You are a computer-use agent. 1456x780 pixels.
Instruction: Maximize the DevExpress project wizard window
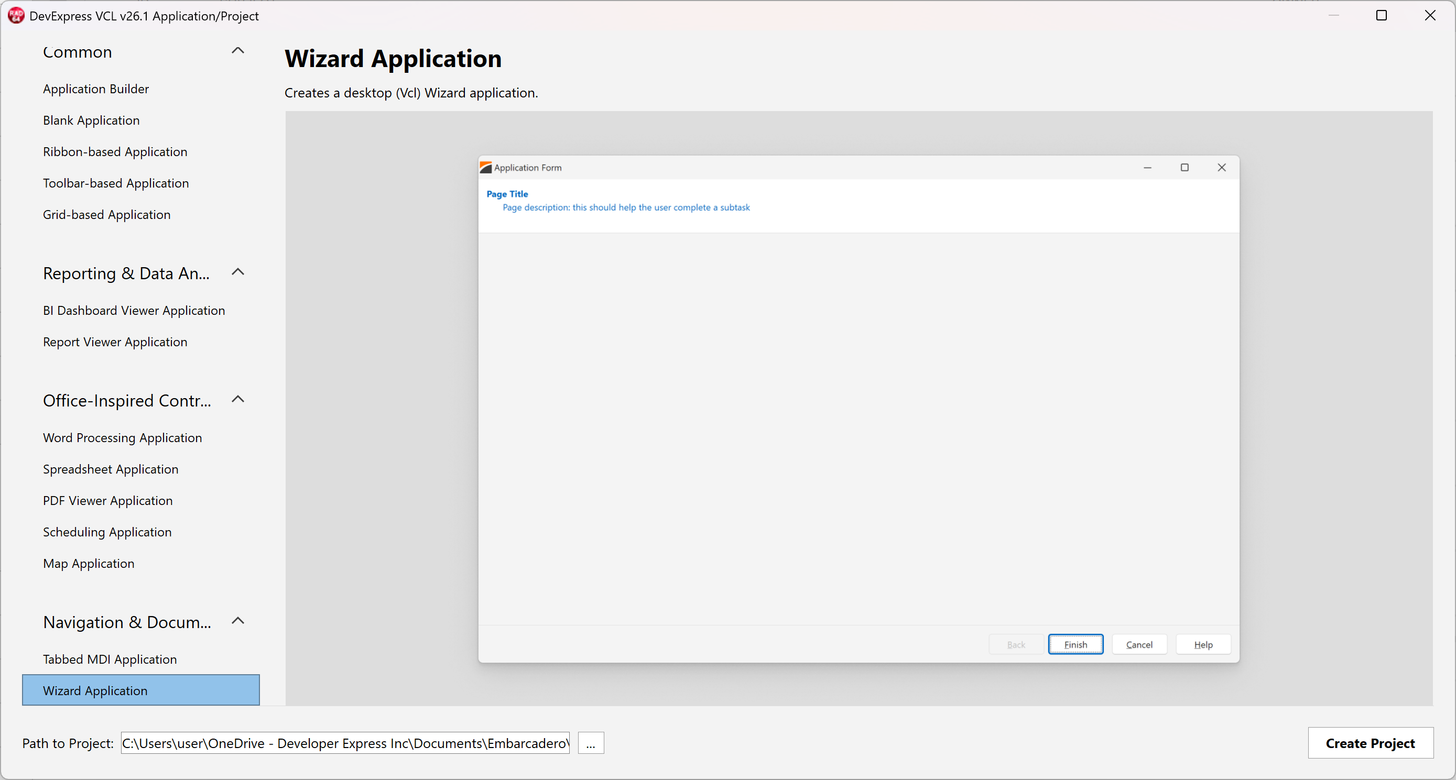pyautogui.click(x=1381, y=15)
